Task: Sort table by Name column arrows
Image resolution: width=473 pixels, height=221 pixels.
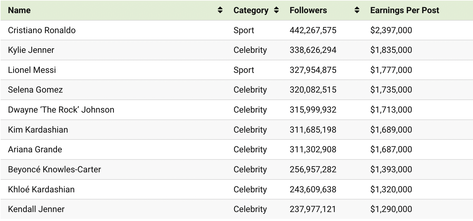Action: [220, 10]
